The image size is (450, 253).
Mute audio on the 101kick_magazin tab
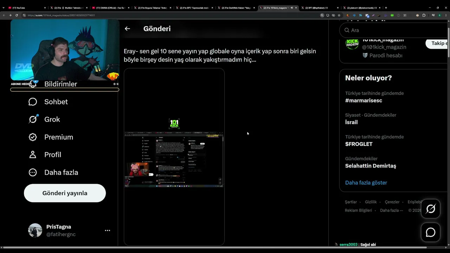pyautogui.click(x=292, y=8)
